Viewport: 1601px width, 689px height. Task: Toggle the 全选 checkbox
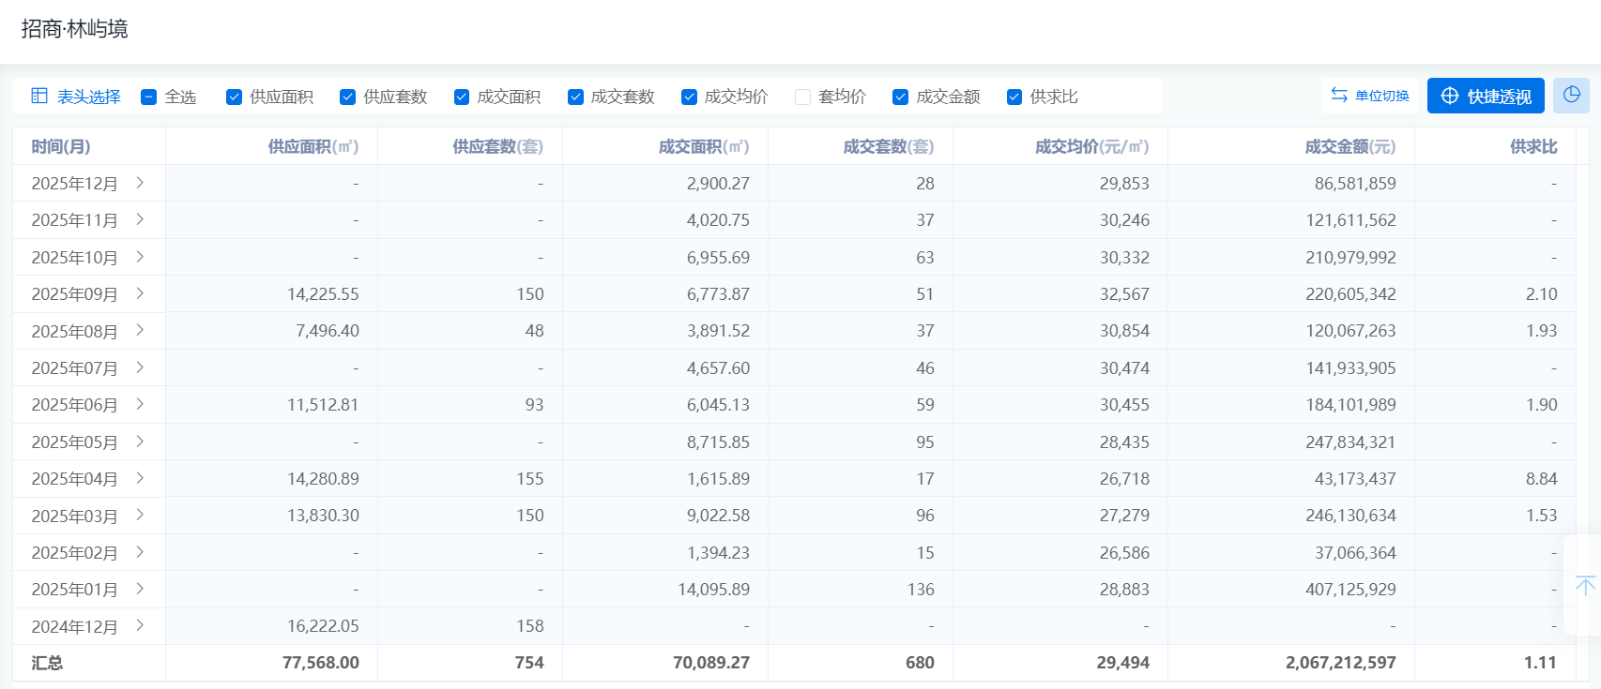click(148, 97)
